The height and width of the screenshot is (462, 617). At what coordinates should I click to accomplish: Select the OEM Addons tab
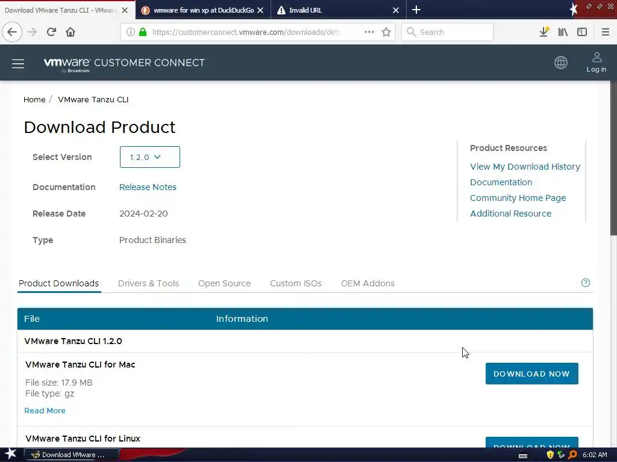pyautogui.click(x=368, y=283)
